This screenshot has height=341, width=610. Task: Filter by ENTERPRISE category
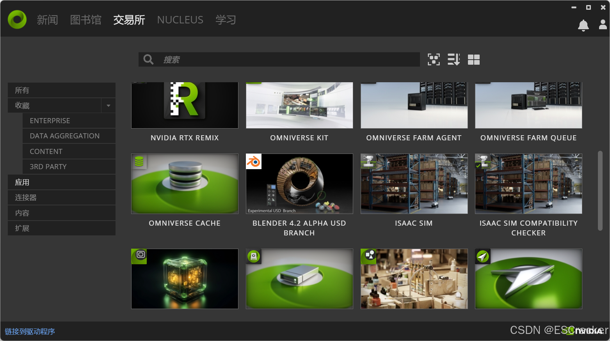pos(69,121)
